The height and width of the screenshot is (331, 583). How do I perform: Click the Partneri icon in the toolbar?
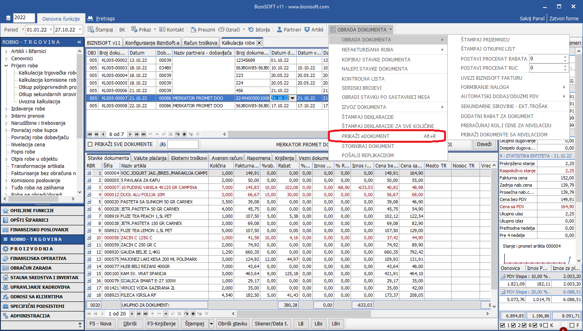(280, 30)
